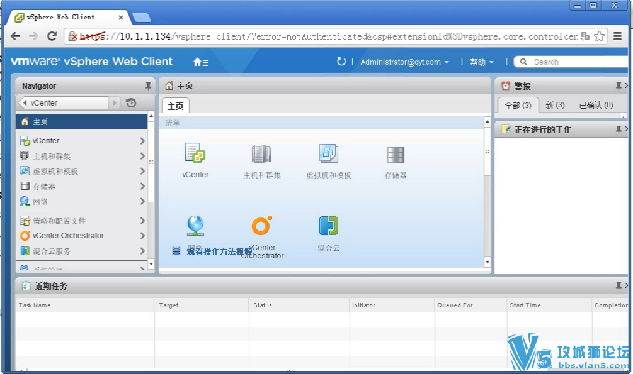
Task: Click 策略和配置文件 in the Navigator
Action: pos(58,221)
